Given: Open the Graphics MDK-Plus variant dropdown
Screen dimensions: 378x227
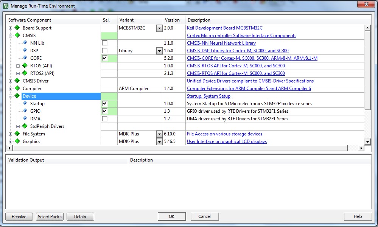Looking at the screenshot, I should pyautogui.click(x=159, y=142).
